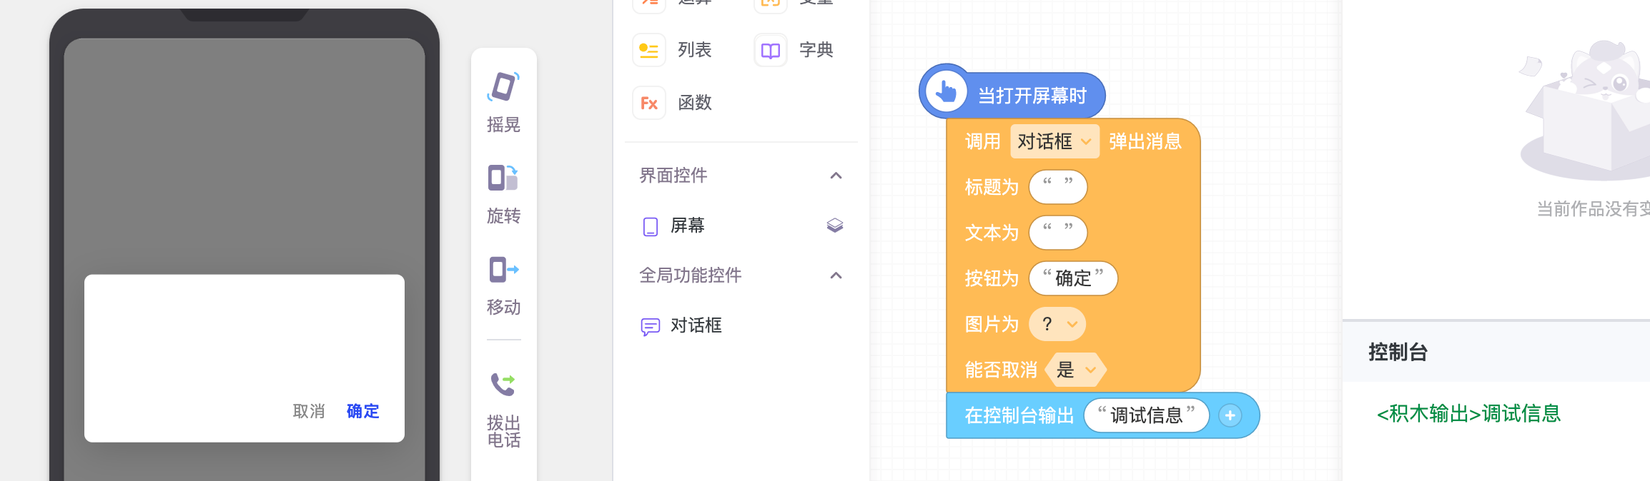This screenshot has width=1650, height=481.
Task: Open the 函数 Fx function category
Action: pos(649,103)
